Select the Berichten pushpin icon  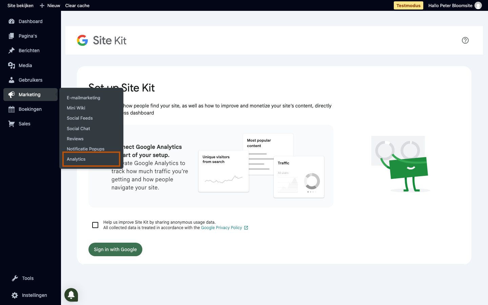[x=12, y=50]
